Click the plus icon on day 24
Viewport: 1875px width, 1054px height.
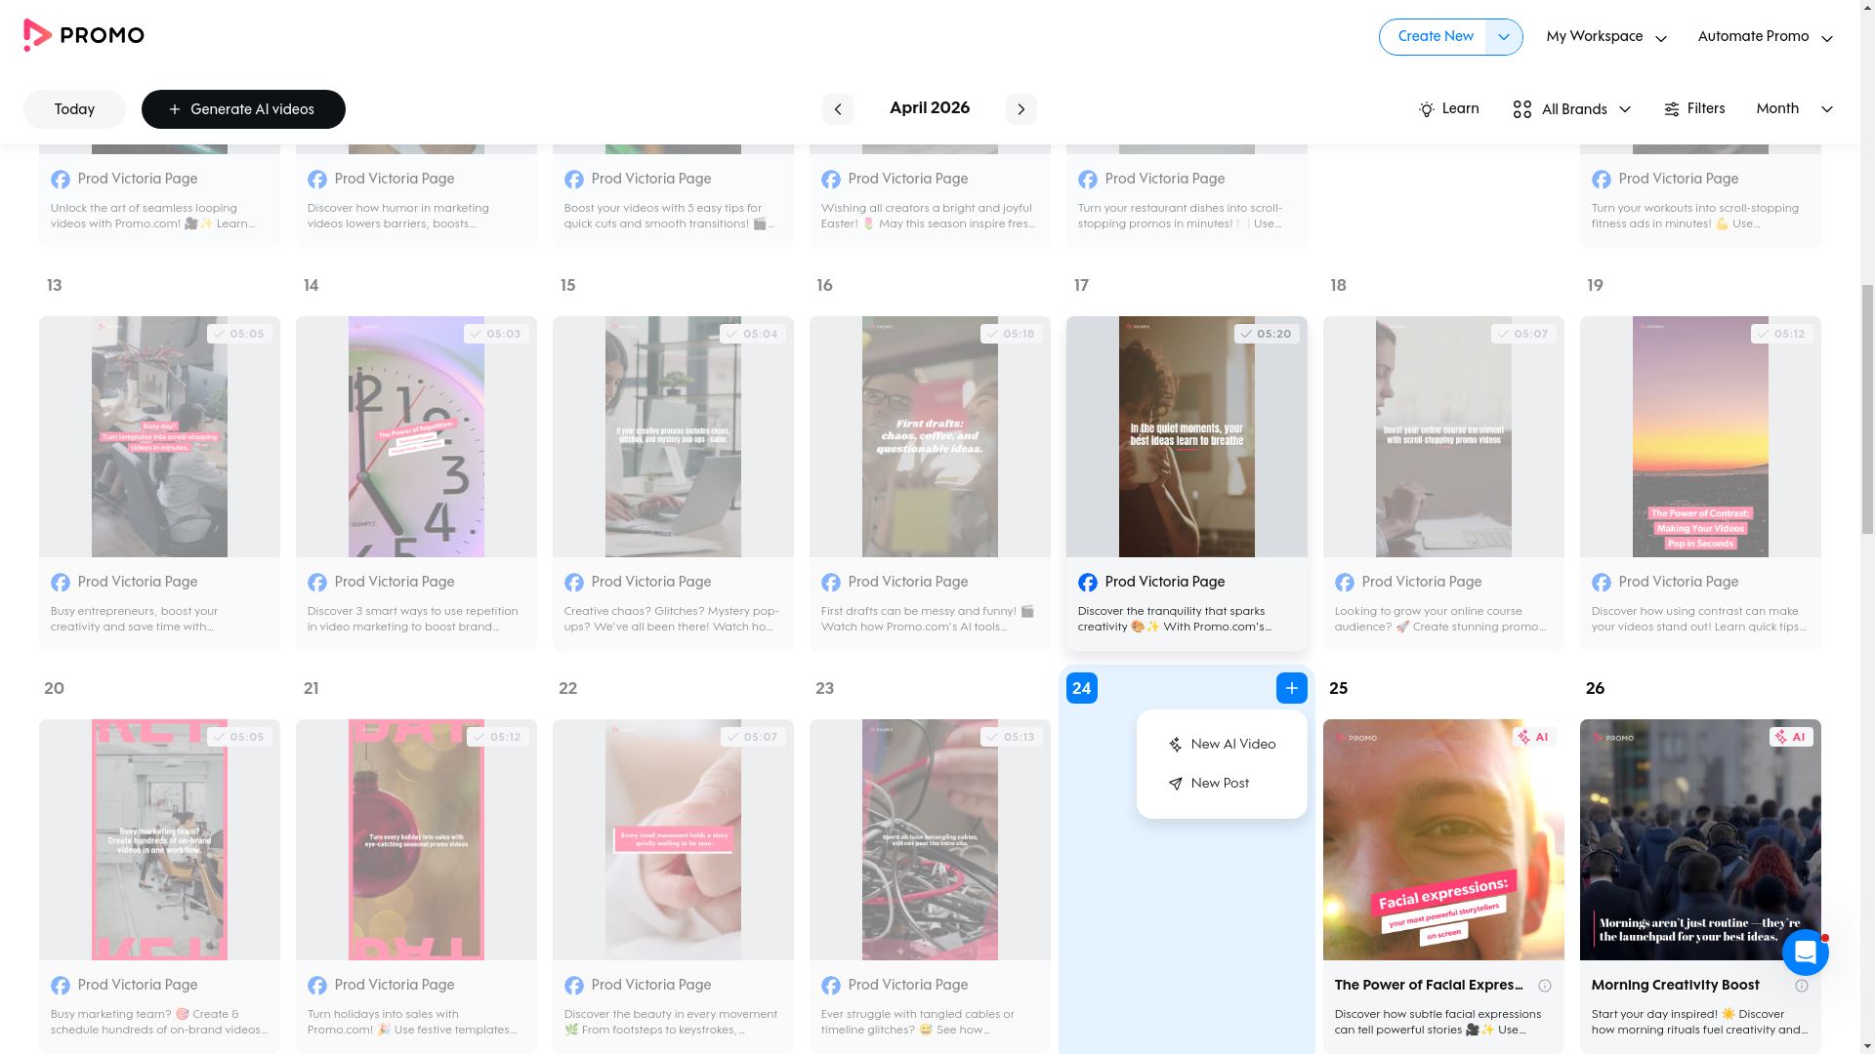pos(1291,688)
